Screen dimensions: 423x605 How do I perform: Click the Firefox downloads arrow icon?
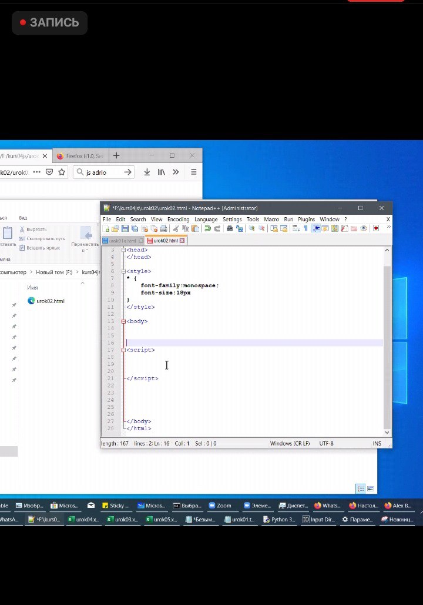coord(147,172)
